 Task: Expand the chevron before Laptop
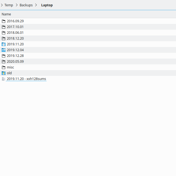[x=36, y=5]
